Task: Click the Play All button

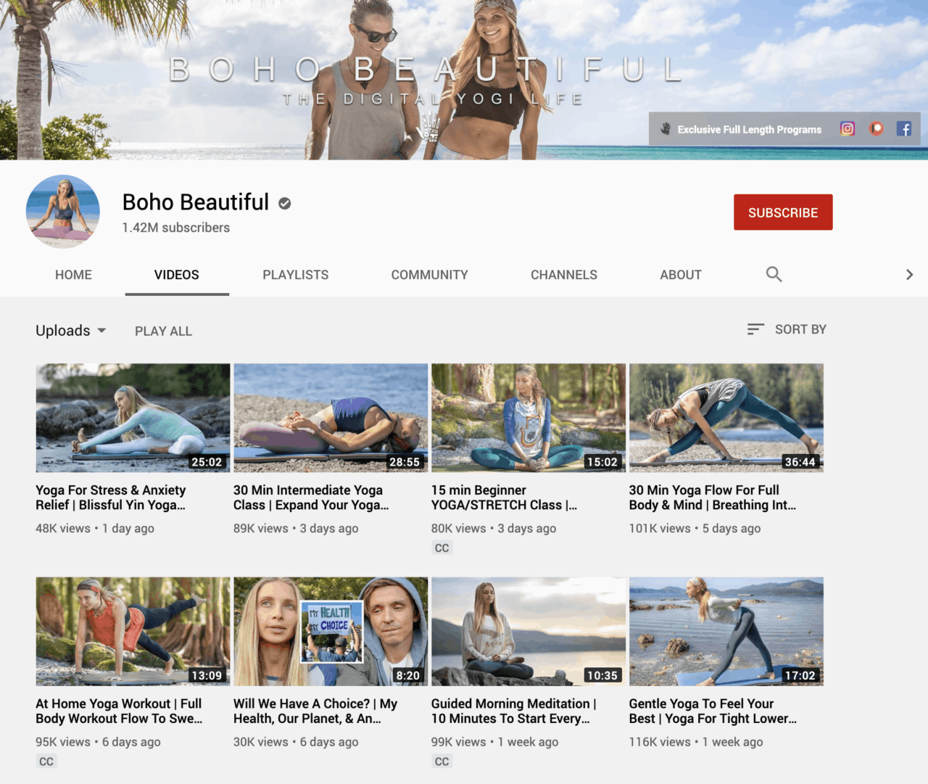Action: point(163,331)
